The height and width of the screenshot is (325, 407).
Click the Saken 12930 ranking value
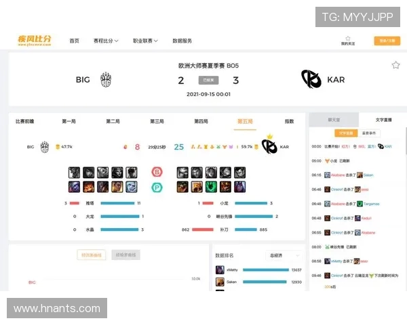pyautogui.click(x=296, y=282)
